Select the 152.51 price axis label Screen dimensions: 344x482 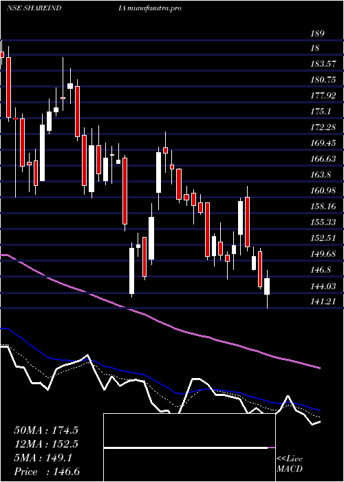click(x=323, y=238)
